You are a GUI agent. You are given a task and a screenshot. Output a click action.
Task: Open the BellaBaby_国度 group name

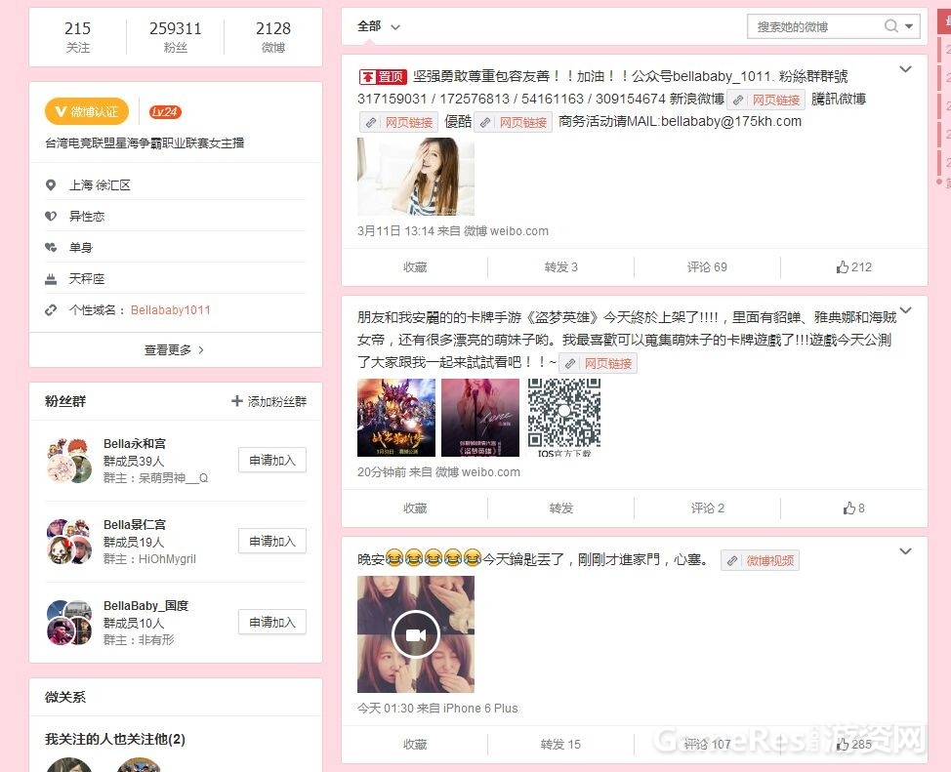click(x=146, y=606)
